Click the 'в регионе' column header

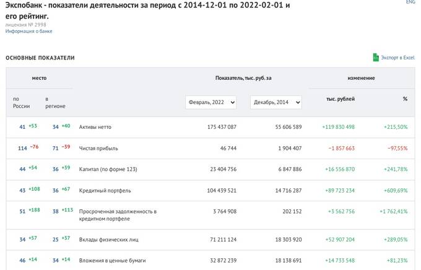coord(54,102)
